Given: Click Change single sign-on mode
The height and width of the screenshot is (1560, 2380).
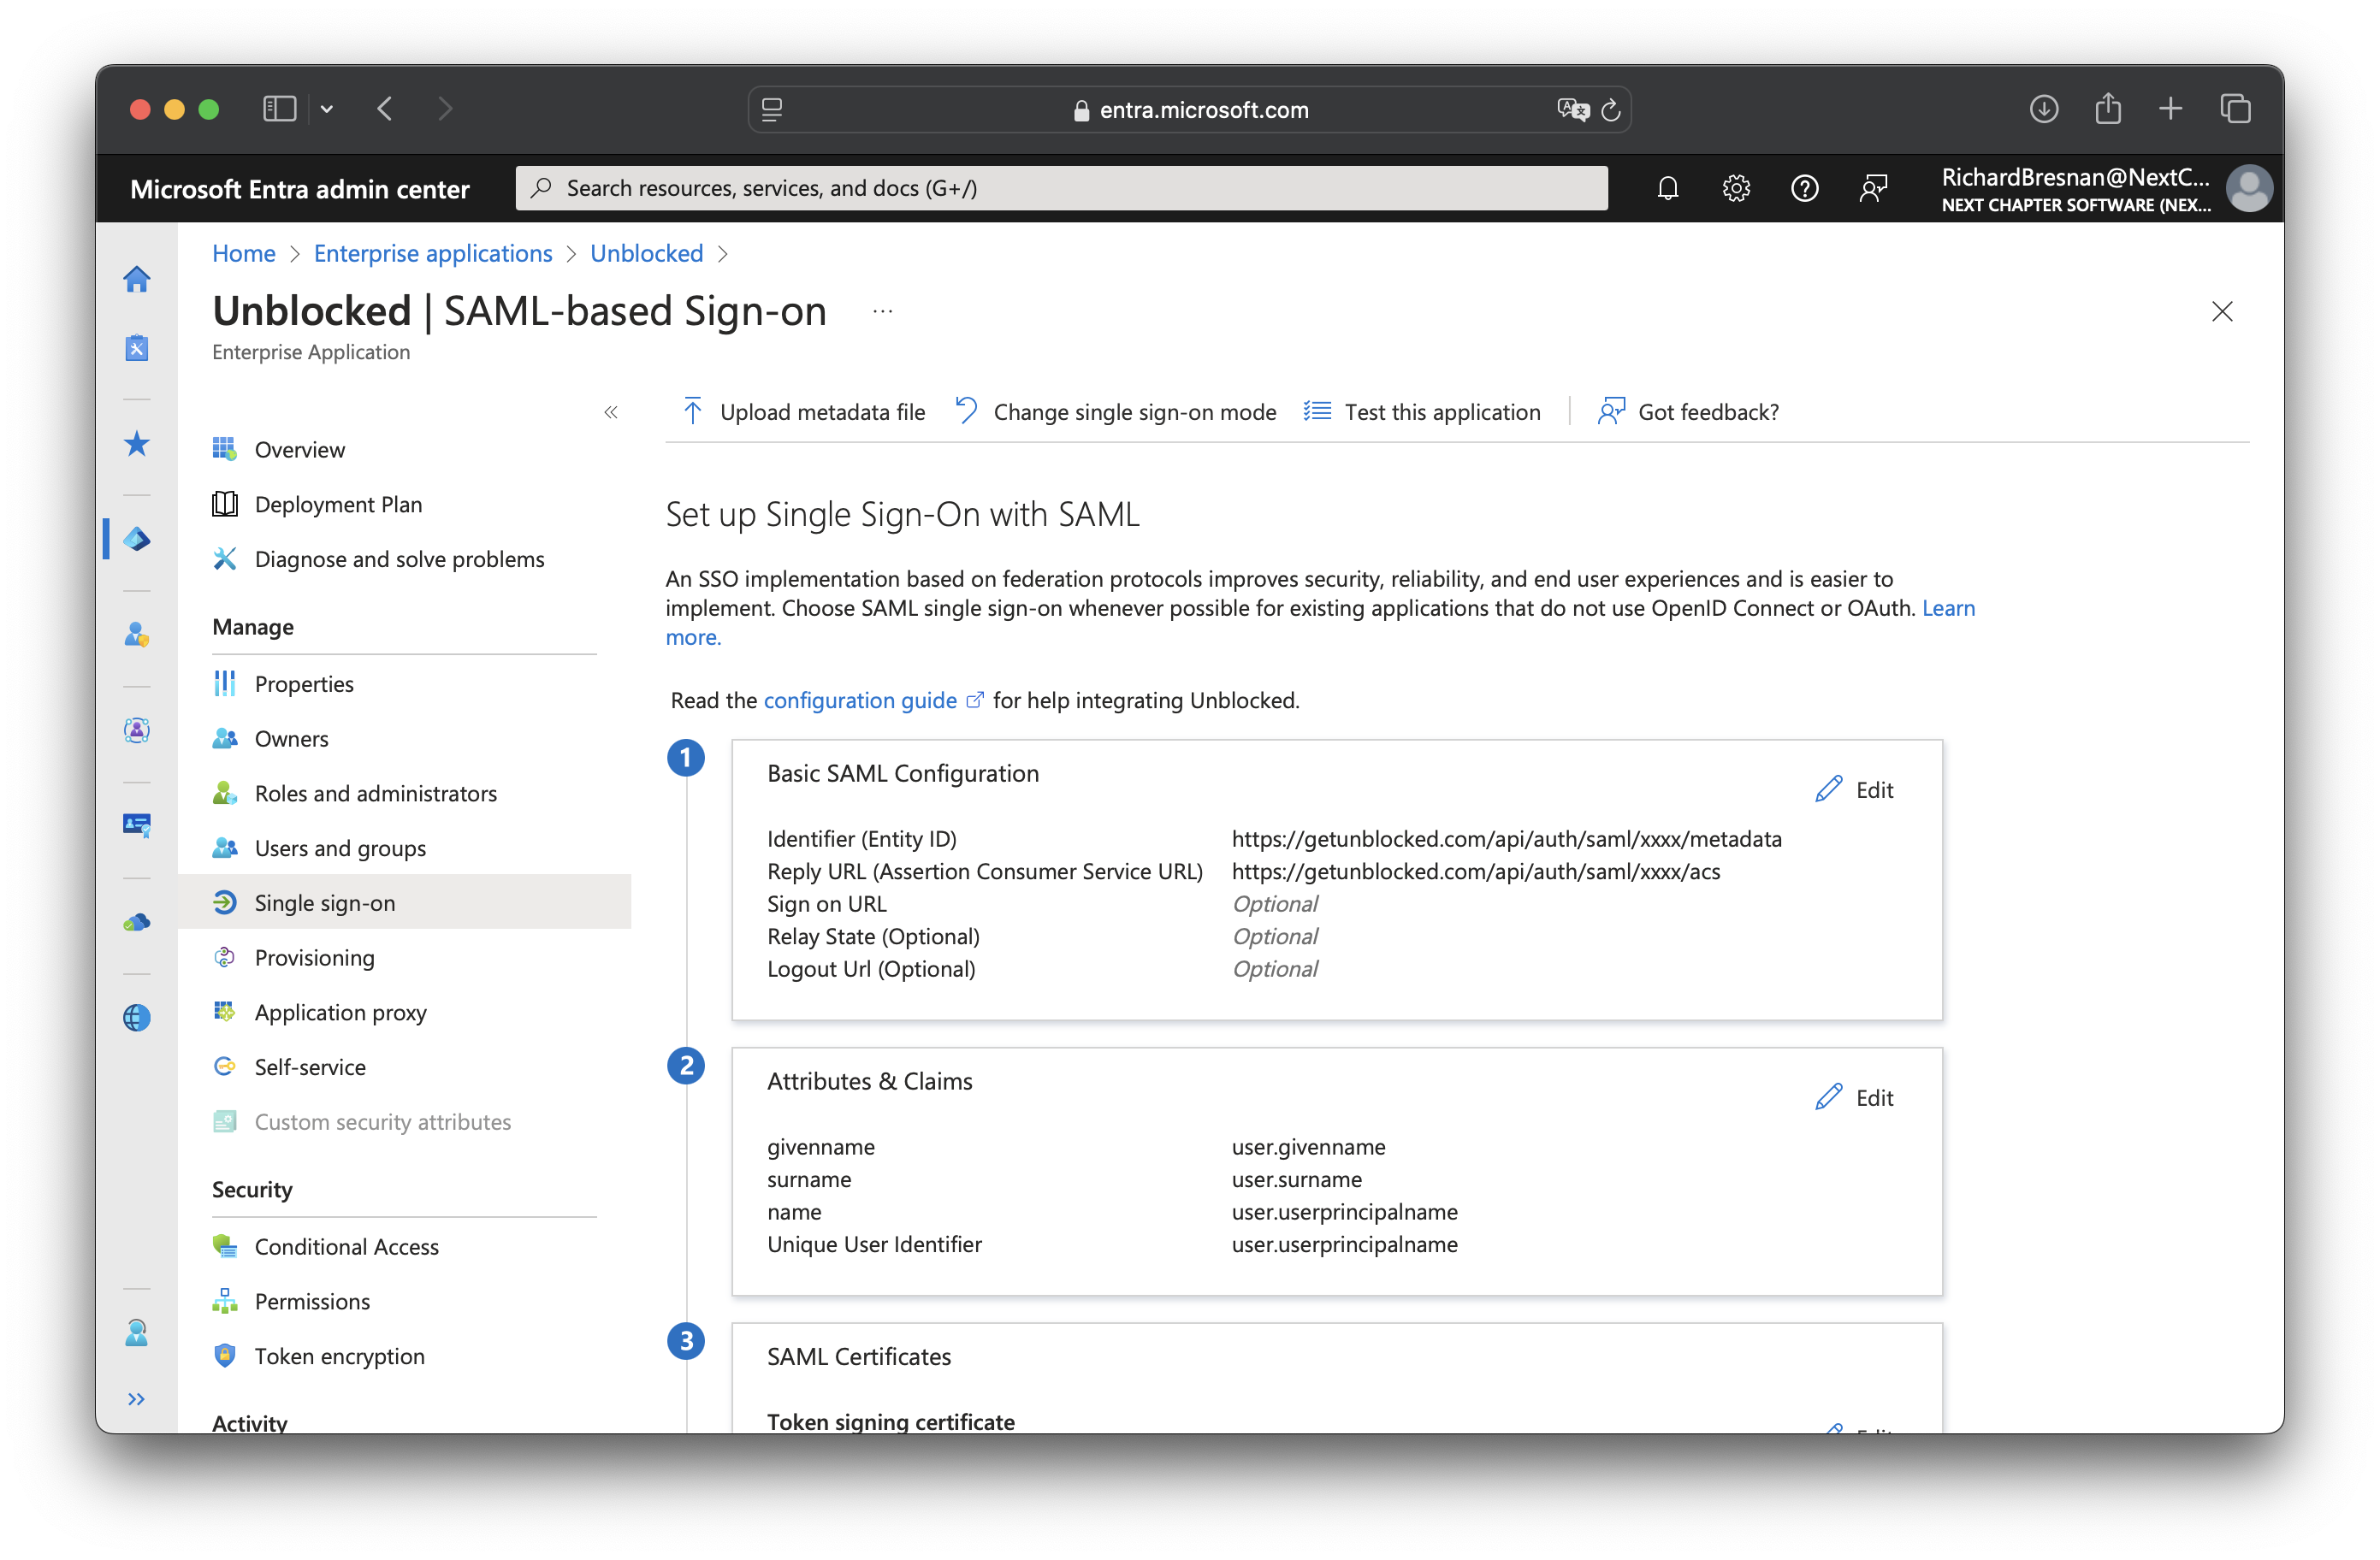Looking at the screenshot, I should (x=1116, y=412).
